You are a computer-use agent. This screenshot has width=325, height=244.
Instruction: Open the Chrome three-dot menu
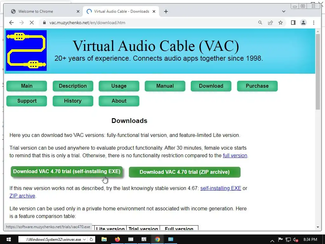[x=314, y=23]
